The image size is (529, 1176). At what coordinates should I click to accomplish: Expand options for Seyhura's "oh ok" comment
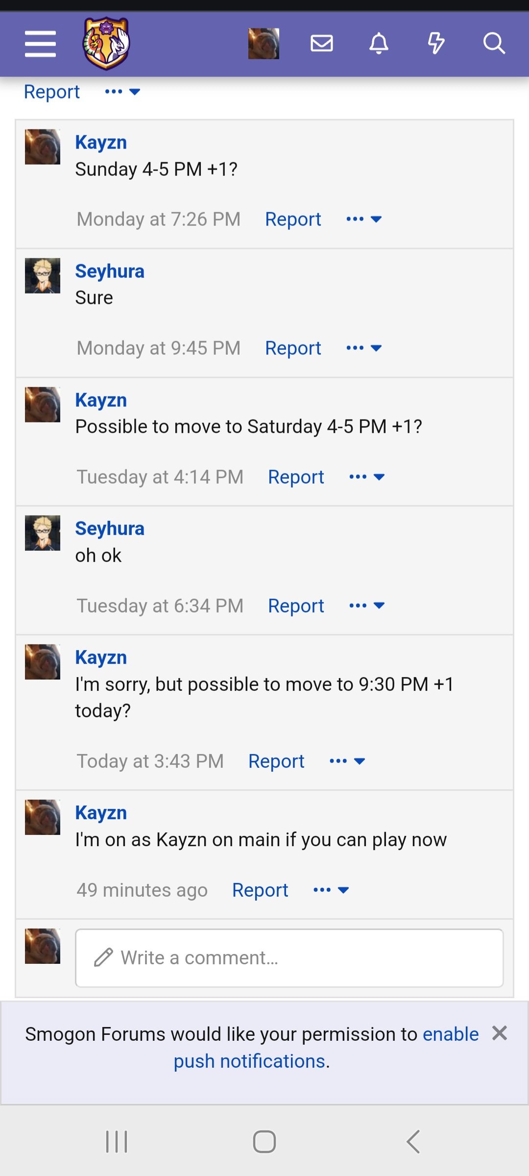coord(367,606)
